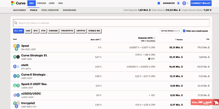Open the CRVUSD top menu item
This screenshot has height=109, width=219.
click(x=42, y=3)
